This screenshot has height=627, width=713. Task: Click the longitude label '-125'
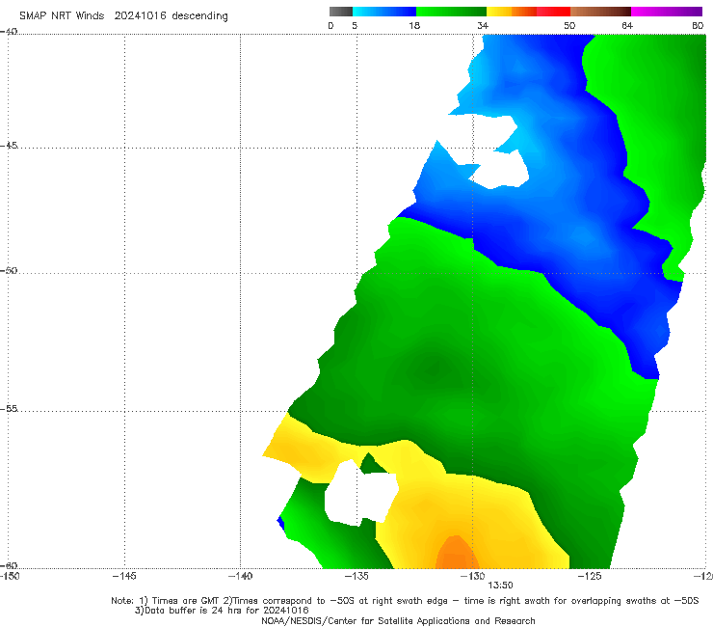click(x=590, y=576)
